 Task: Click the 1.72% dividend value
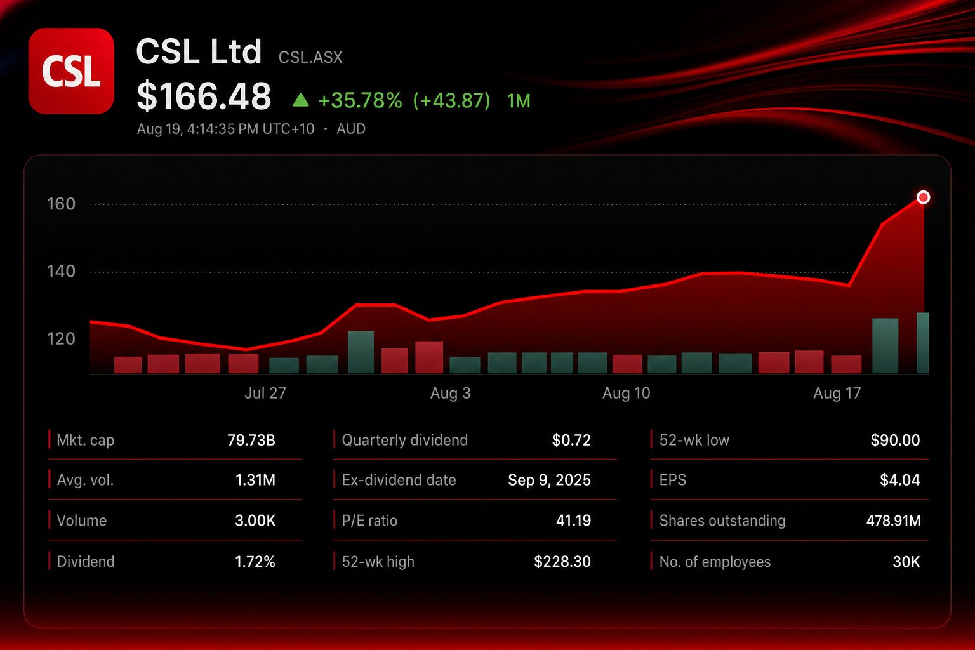coord(255,562)
